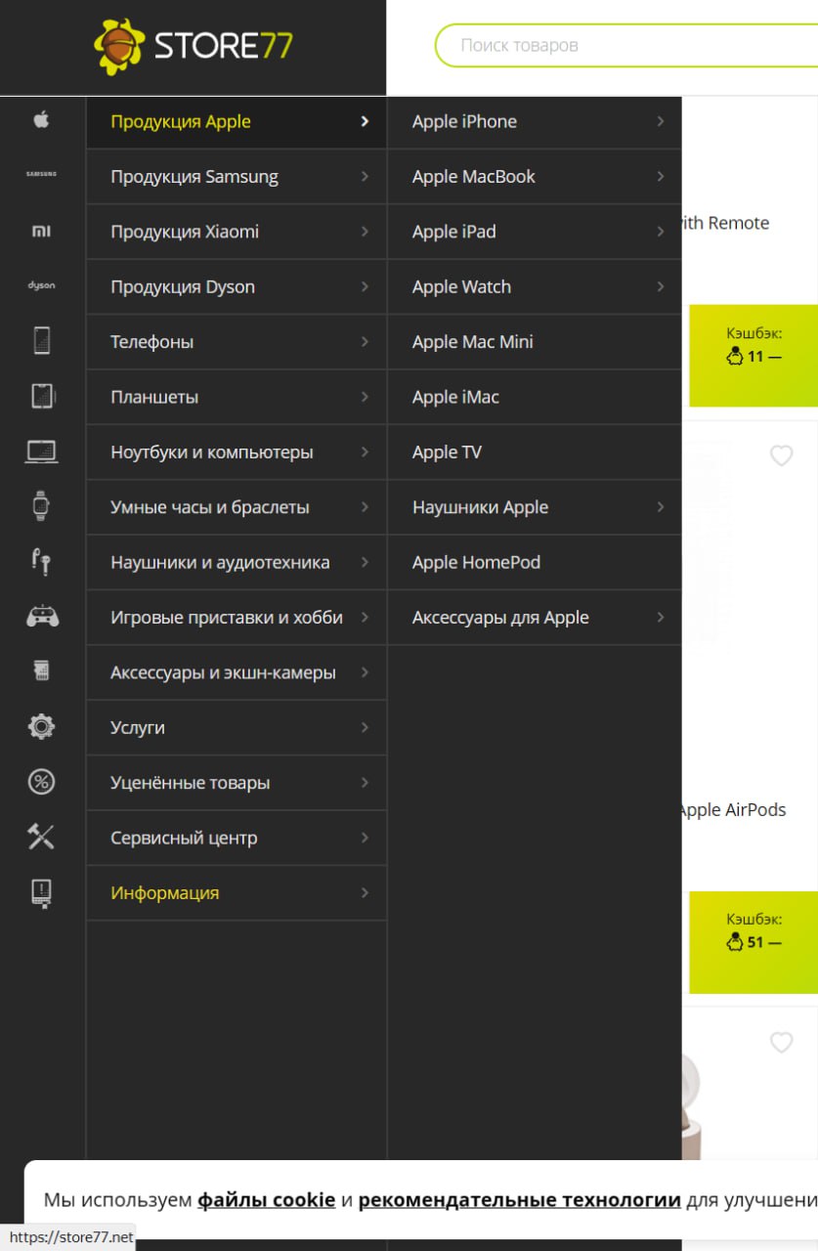Viewport: 818px width, 1251px height.
Task: Click the Xiaomi Mi sidebar icon
Action: pos(41,231)
